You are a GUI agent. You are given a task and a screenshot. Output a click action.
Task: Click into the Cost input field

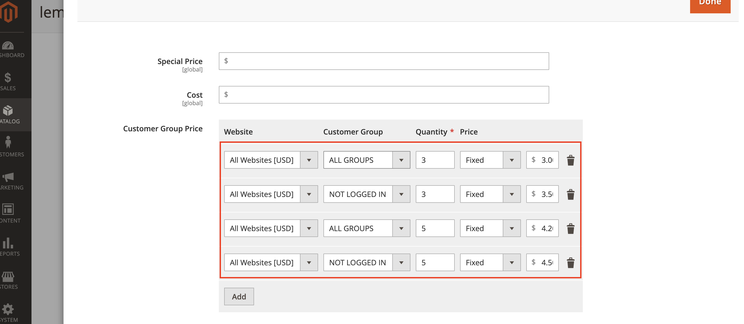383,95
